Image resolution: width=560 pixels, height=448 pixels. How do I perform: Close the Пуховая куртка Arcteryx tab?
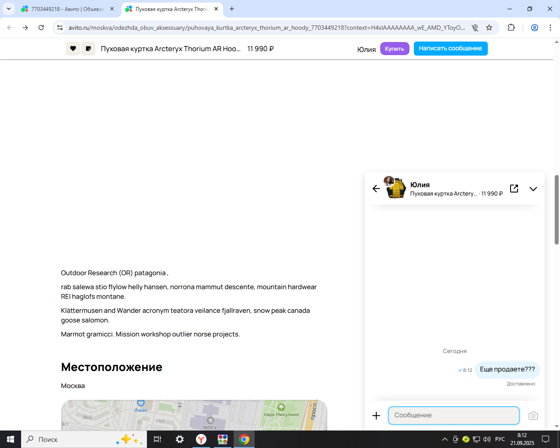click(216, 9)
